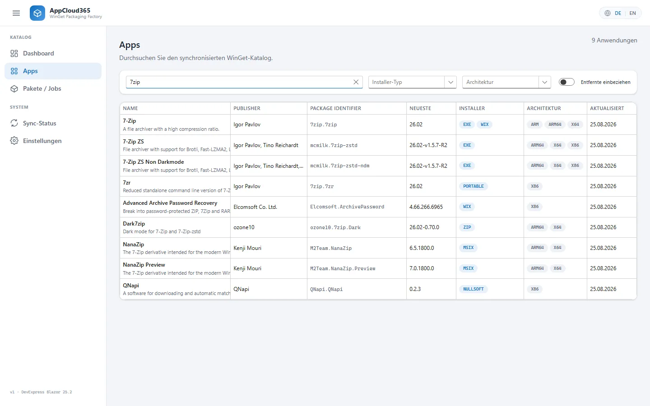Click package identifier ozone10.7zip.Dark

(x=335, y=228)
